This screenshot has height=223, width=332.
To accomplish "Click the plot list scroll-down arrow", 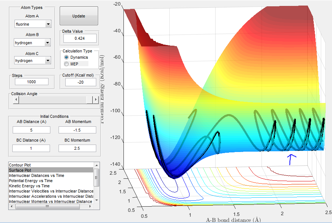I will point(97,200).
